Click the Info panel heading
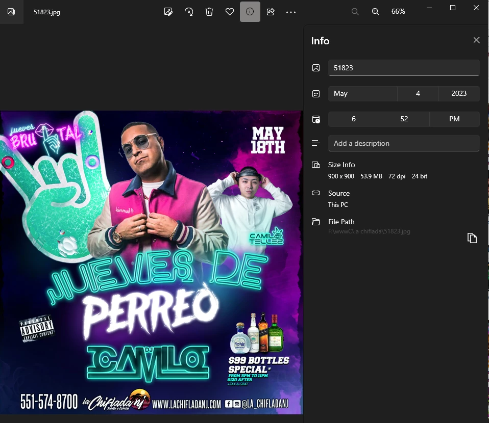The image size is (489, 423). click(x=320, y=41)
